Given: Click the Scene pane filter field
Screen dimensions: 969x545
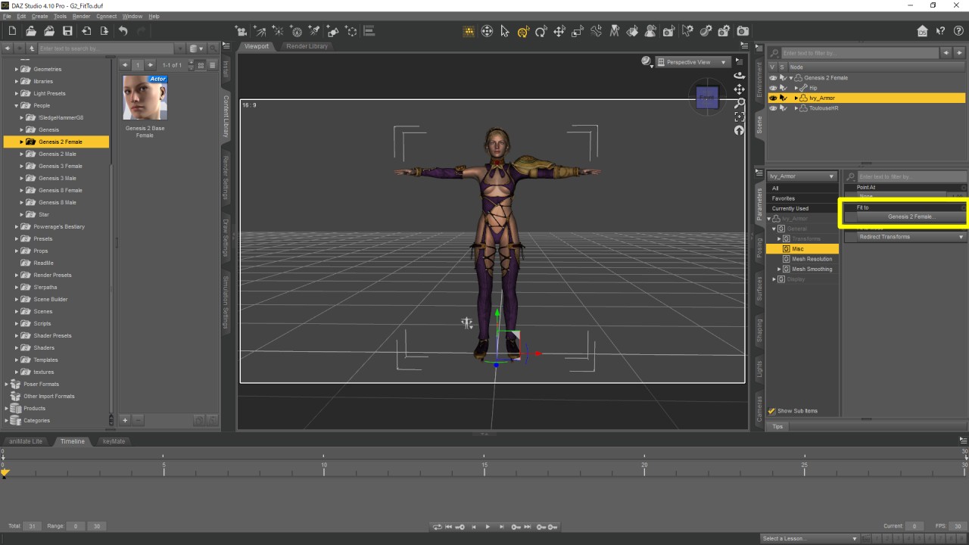Looking at the screenshot, I should [859, 53].
